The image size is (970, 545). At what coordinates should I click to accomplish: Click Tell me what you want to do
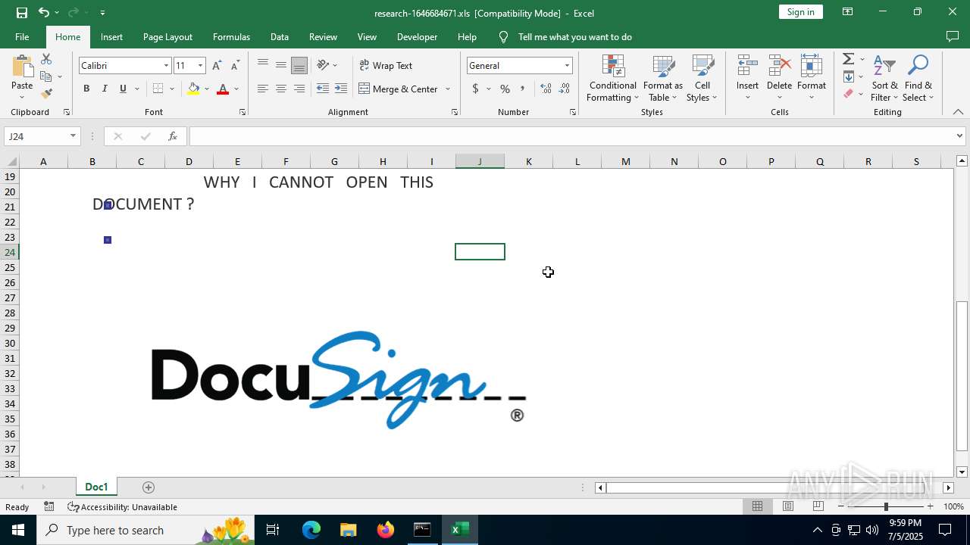click(574, 37)
